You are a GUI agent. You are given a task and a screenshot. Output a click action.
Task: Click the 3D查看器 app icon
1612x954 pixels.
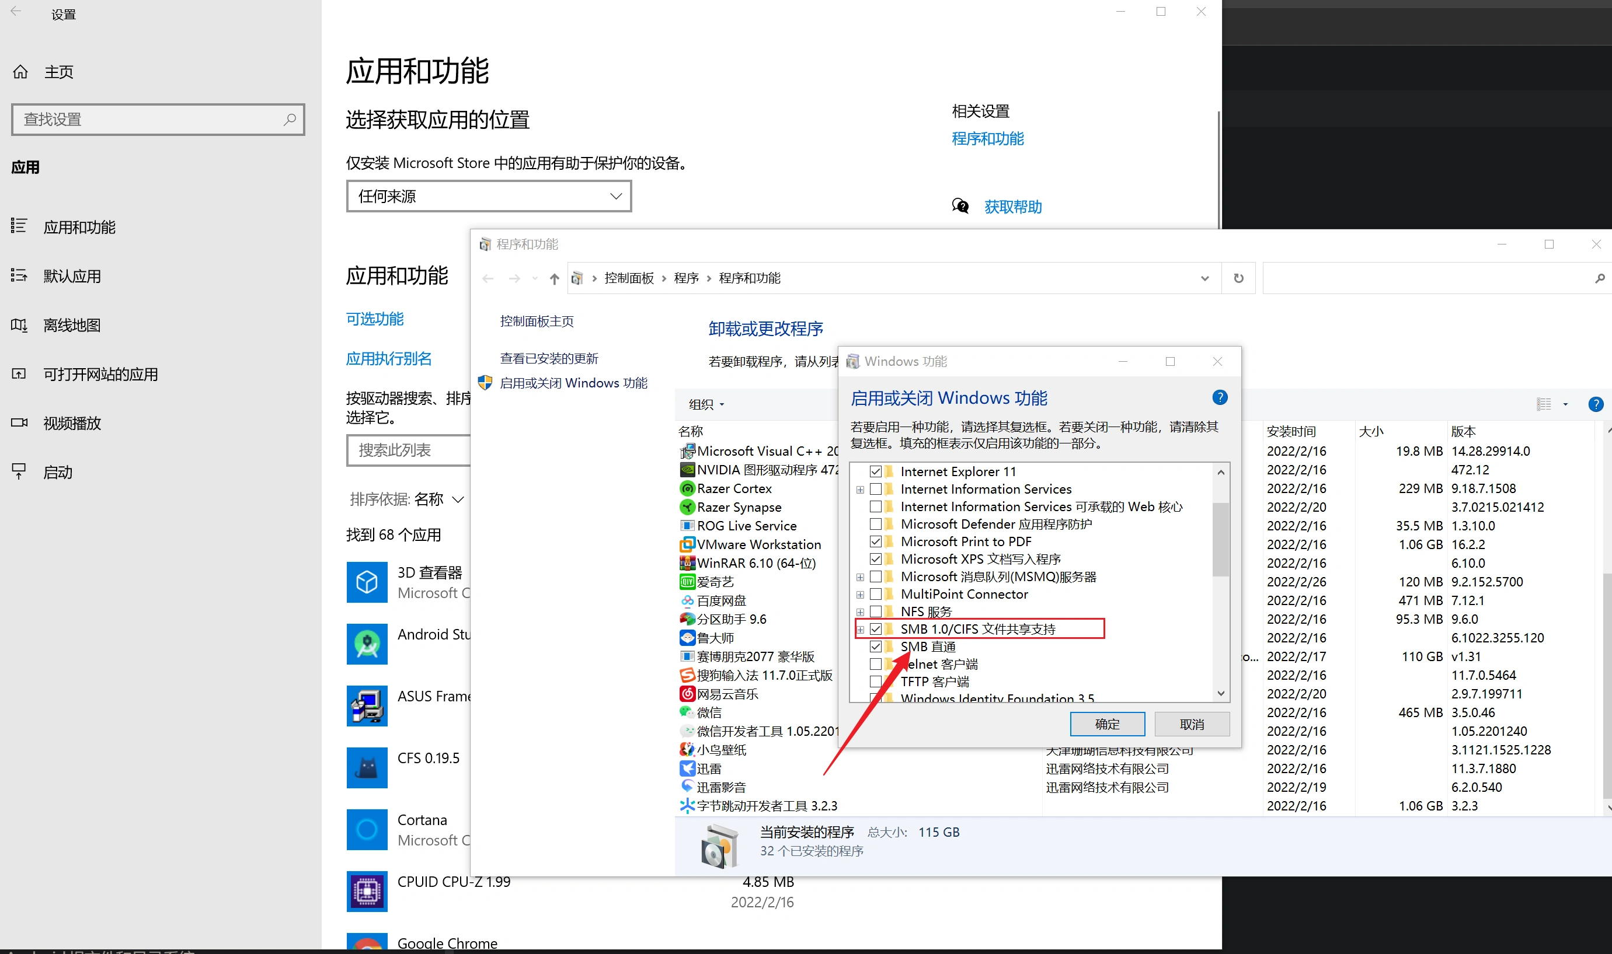pyautogui.click(x=367, y=582)
